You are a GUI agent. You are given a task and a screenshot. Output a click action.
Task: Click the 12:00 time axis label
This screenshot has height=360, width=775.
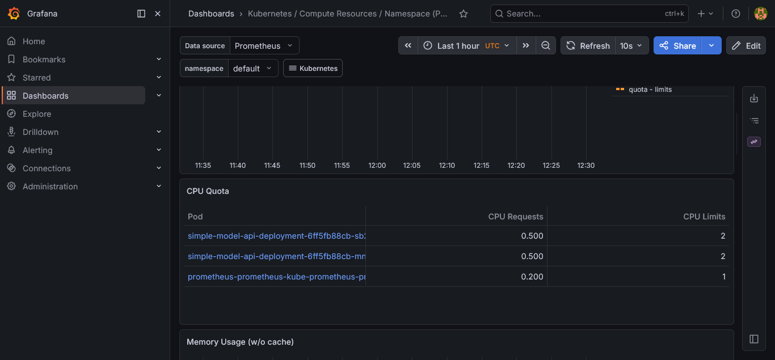point(377,166)
